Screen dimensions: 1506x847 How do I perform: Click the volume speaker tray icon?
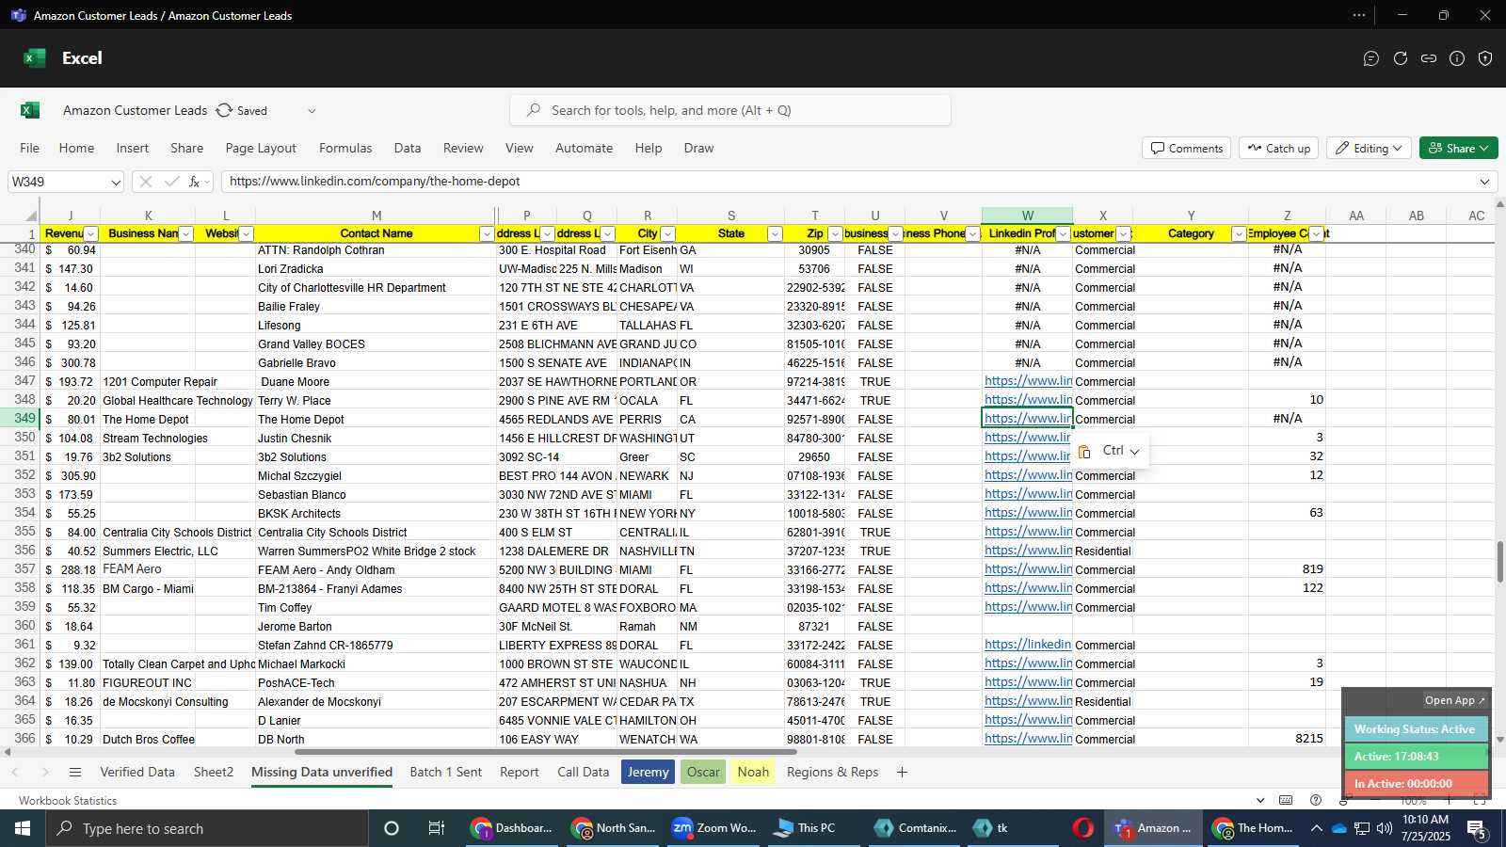pyautogui.click(x=1384, y=828)
